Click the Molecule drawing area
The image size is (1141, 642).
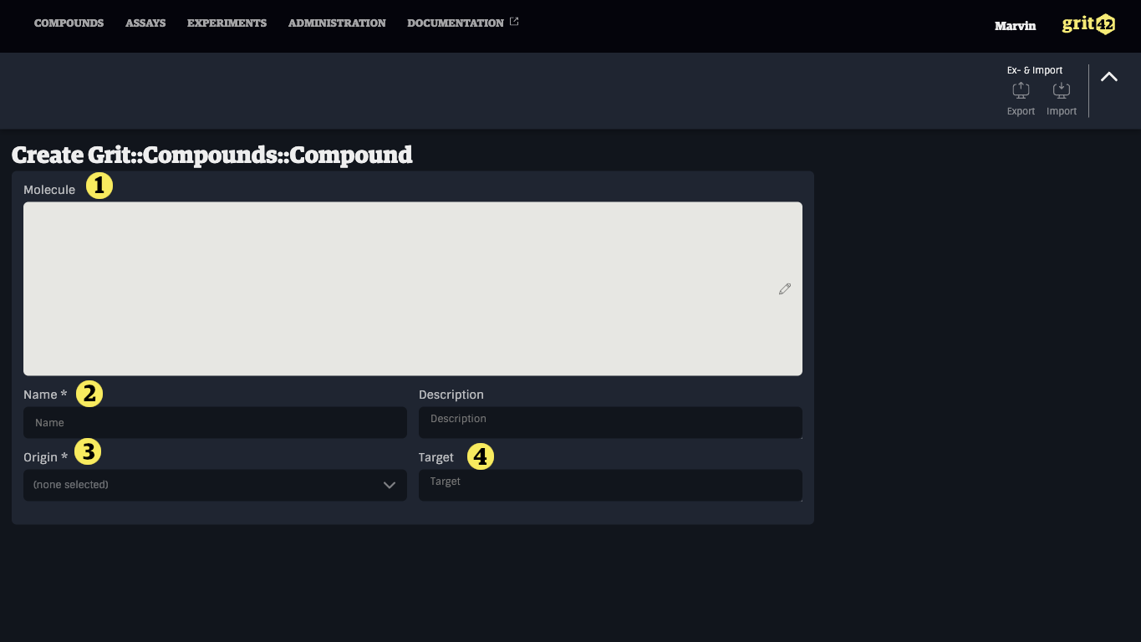pyautogui.click(x=413, y=288)
